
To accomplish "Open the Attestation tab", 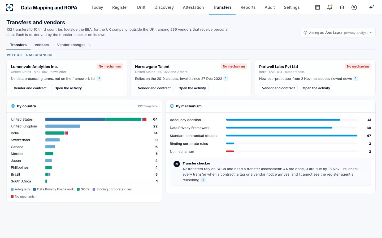I will tap(193, 7).
